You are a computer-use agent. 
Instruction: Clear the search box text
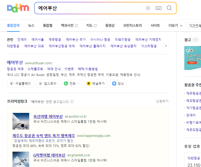click(x=148, y=8)
